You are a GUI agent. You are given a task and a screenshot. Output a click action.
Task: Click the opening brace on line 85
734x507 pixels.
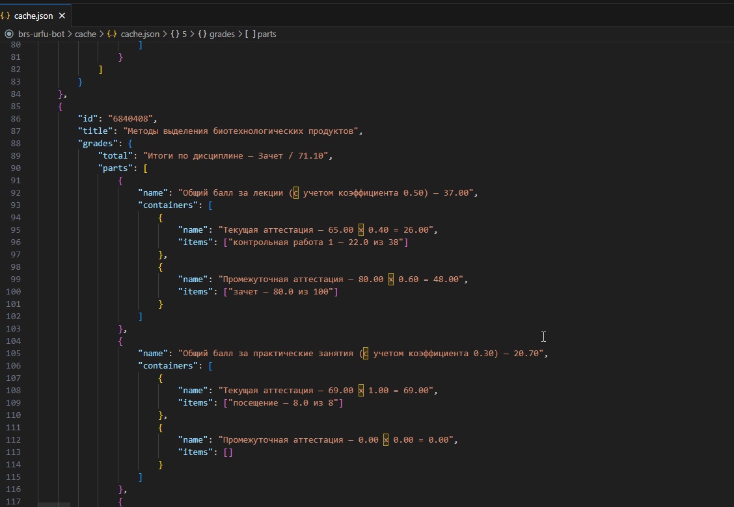[60, 106]
